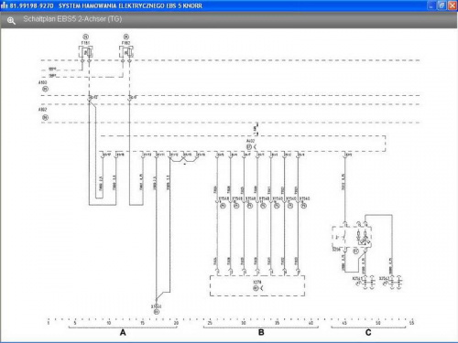458x343 pixels.
Task: Click column marker 45 on the bottom ruler
Action: point(344,323)
